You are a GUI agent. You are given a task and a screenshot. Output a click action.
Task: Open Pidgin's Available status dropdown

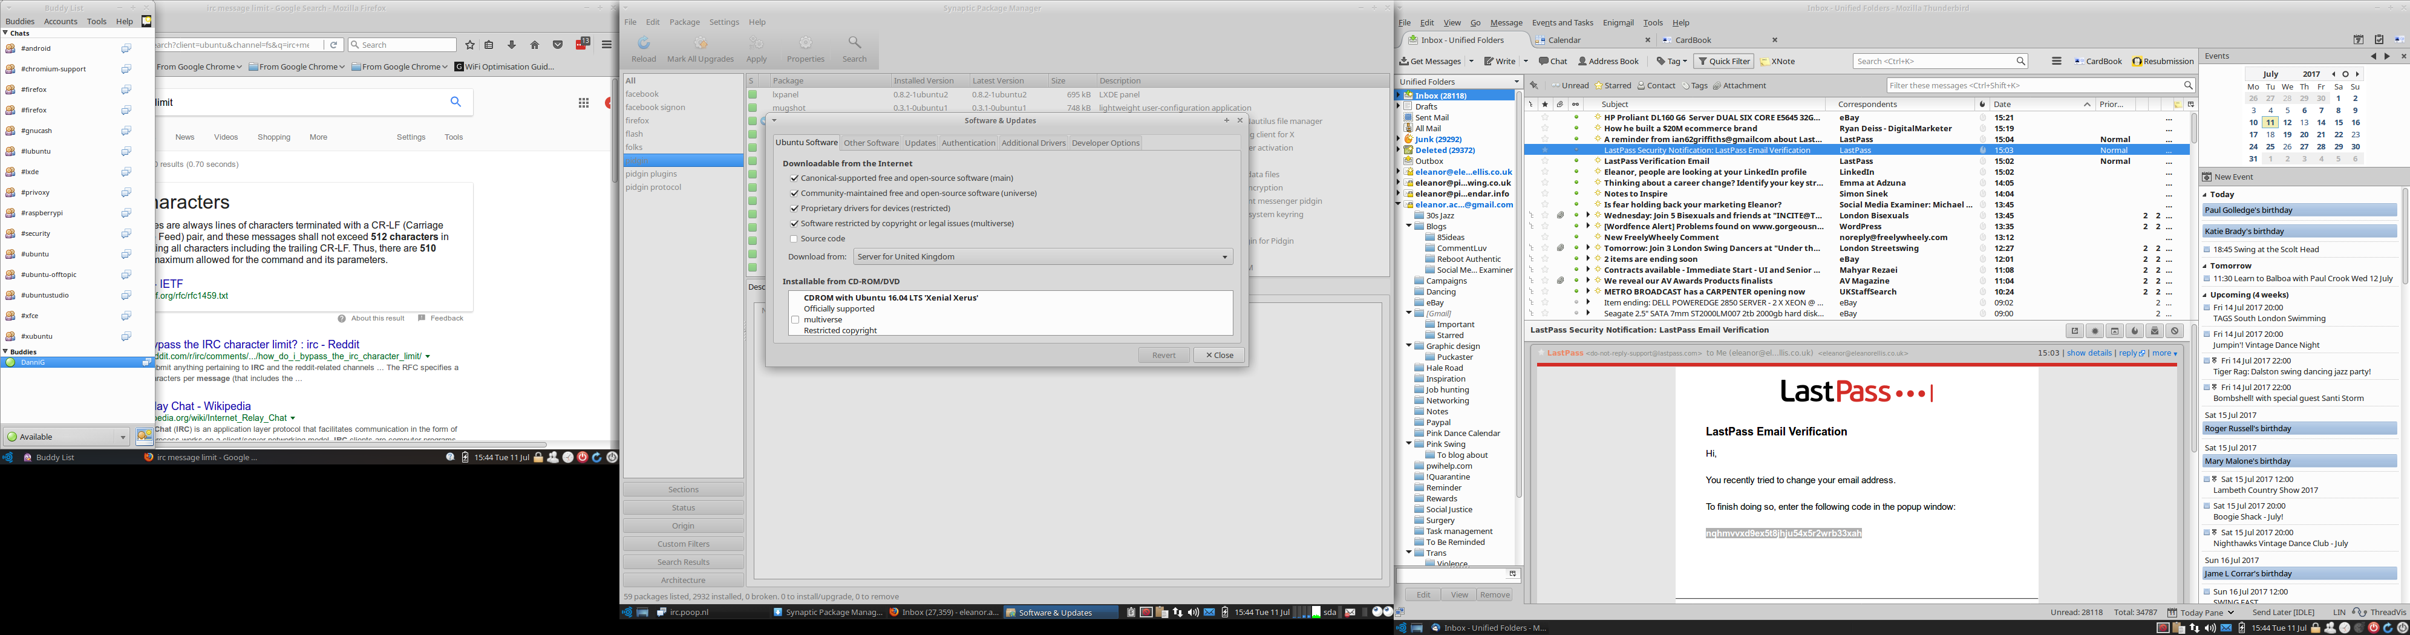(x=65, y=437)
